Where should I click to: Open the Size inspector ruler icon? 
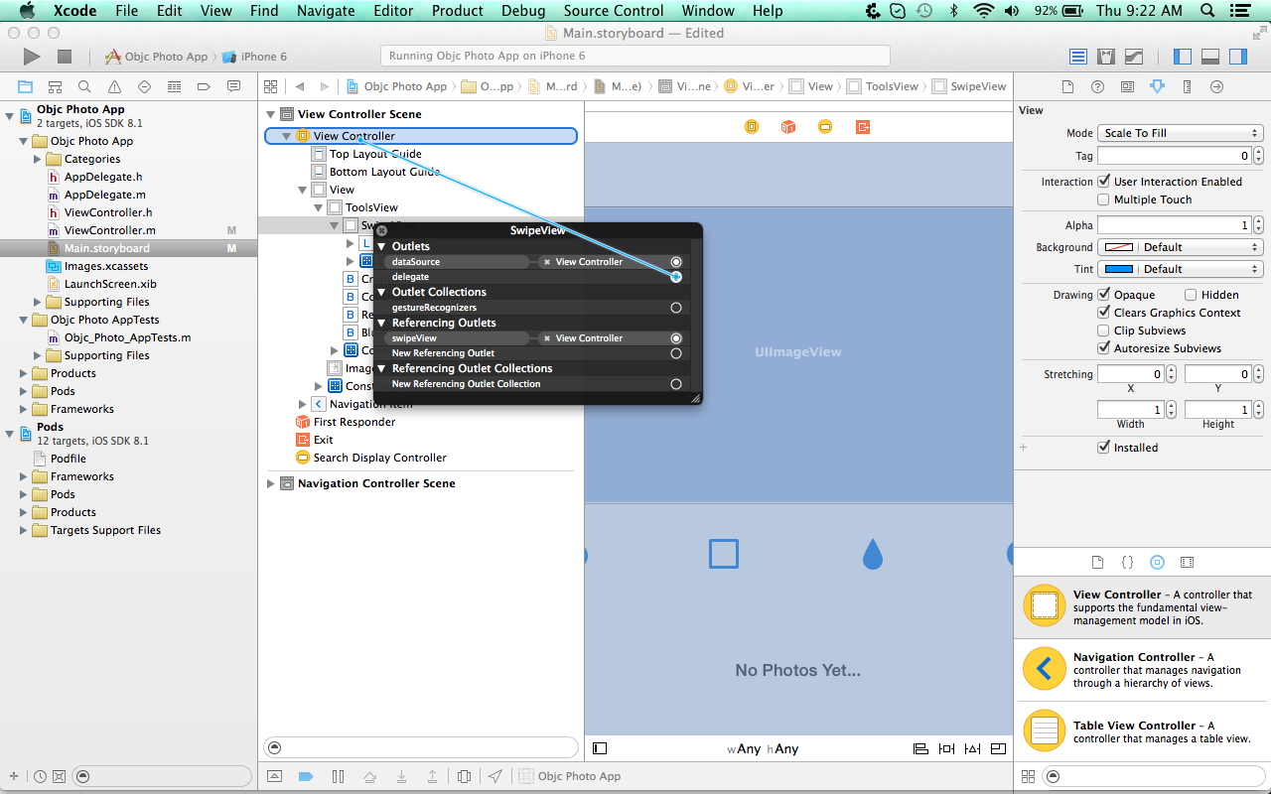point(1187,86)
